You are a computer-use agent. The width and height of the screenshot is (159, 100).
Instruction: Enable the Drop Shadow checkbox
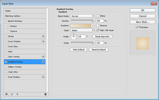(6, 77)
